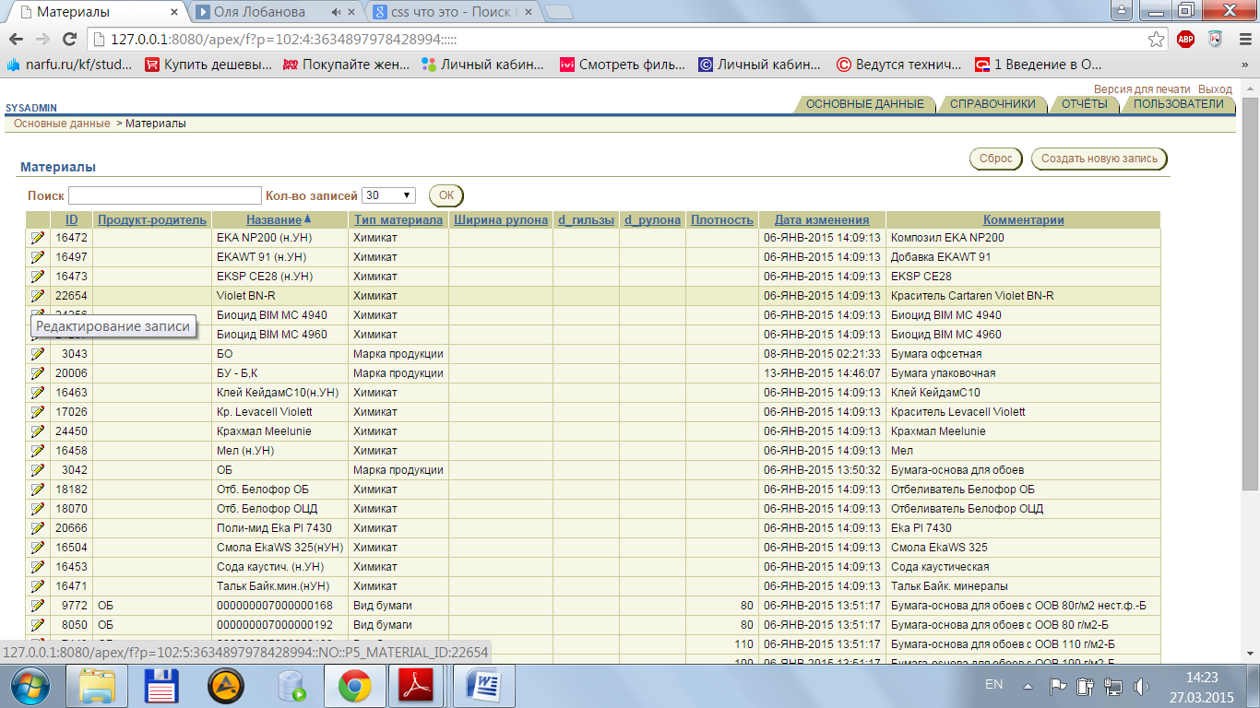Select the ПОЛЬЗОВАТЕЛИ tab
This screenshot has height=708, width=1260.
(x=1179, y=104)
